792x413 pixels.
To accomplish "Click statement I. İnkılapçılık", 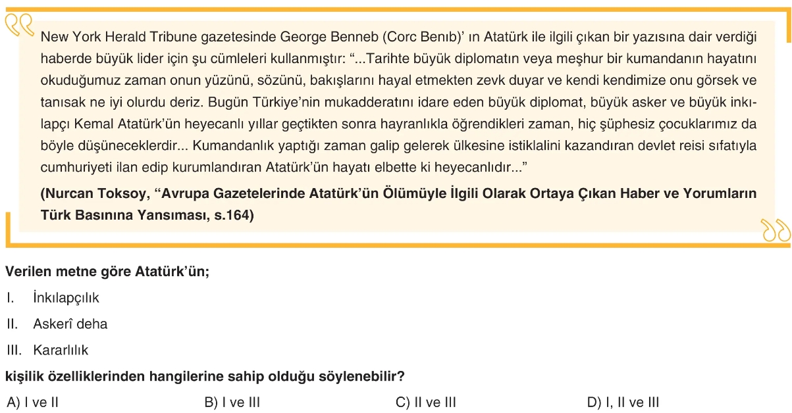I will point(53,298).
